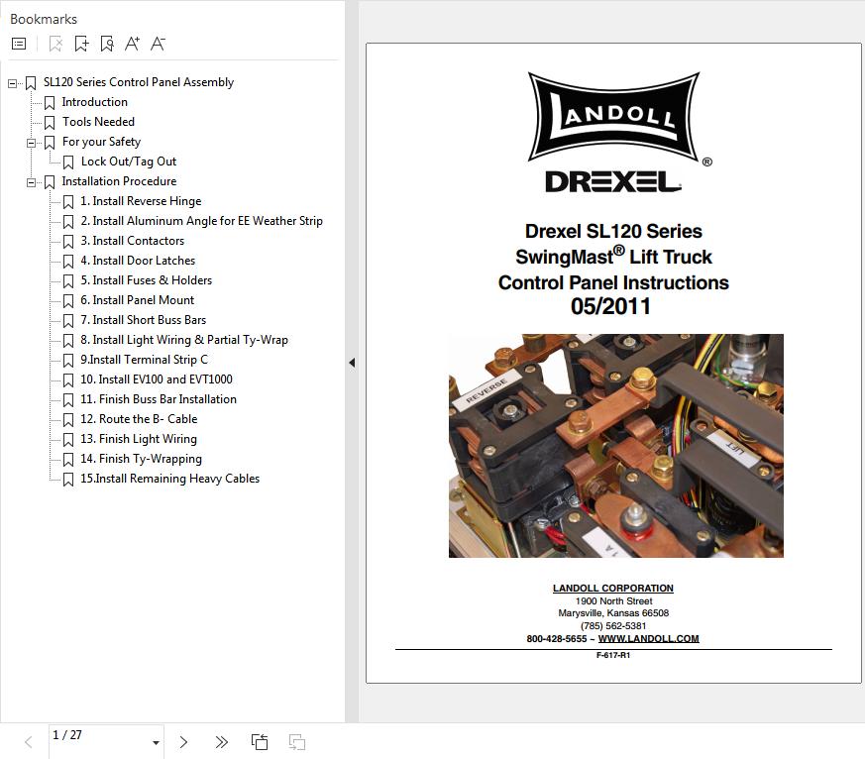Viewport: 865px width, 759px height.
Task: Go to 1. Install Reverse Hinge
Action: point(141,201)
